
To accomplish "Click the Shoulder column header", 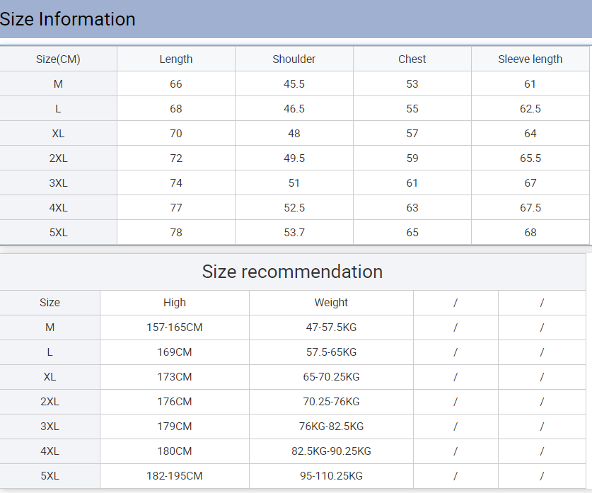I will [x=294, y=59].
